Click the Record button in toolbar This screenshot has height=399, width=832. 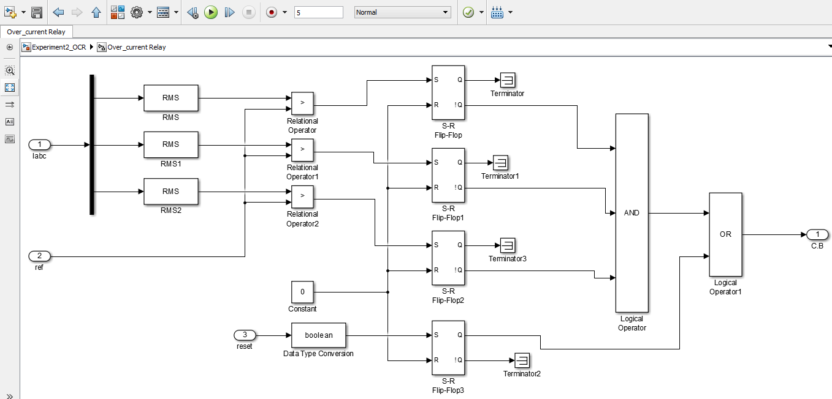point(272,12)
